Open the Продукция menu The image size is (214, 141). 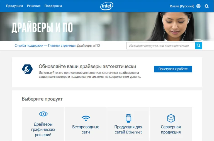pyautogui.click(x=14, y=6)
